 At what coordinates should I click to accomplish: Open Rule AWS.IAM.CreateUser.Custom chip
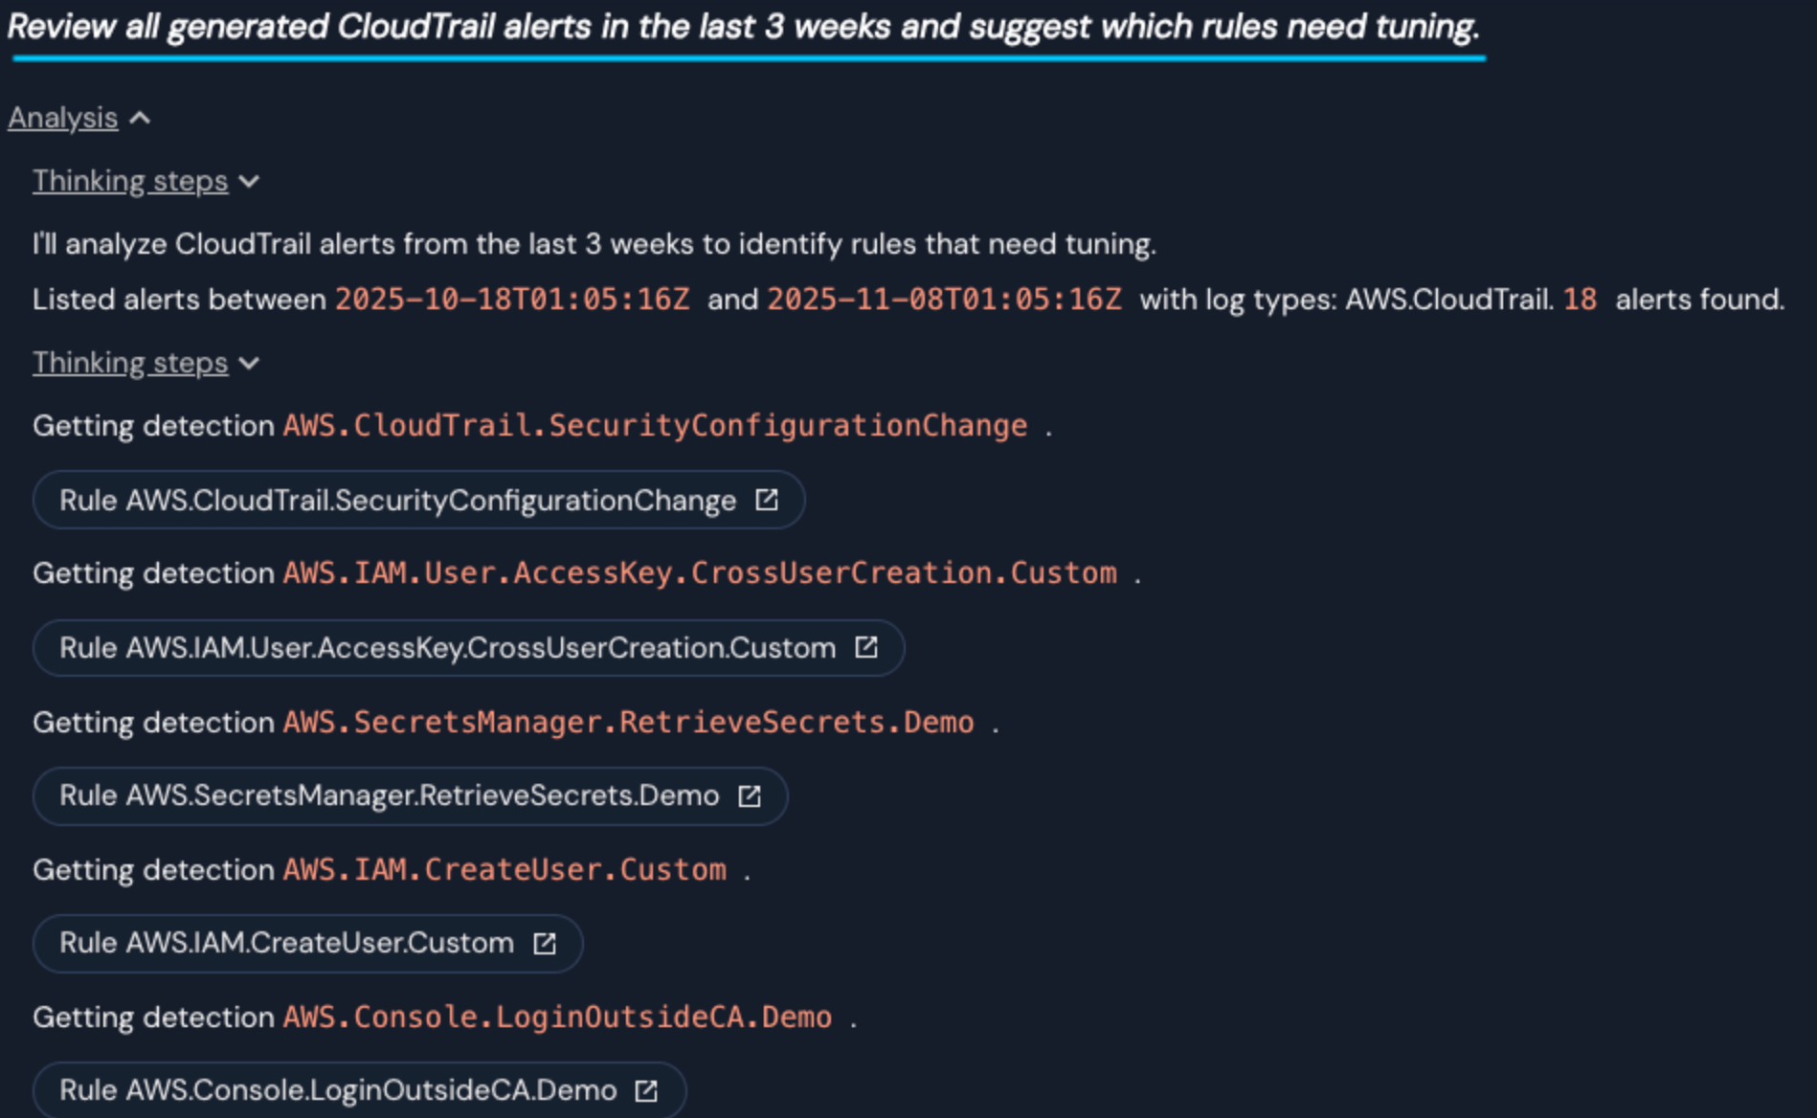point(286,944)
